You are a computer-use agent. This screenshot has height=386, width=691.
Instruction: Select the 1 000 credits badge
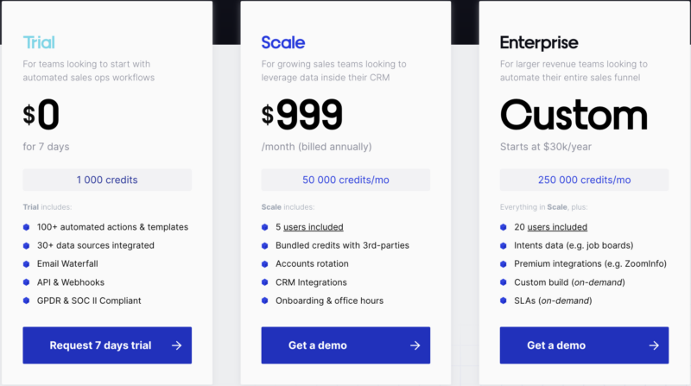[x=107, y=180]
